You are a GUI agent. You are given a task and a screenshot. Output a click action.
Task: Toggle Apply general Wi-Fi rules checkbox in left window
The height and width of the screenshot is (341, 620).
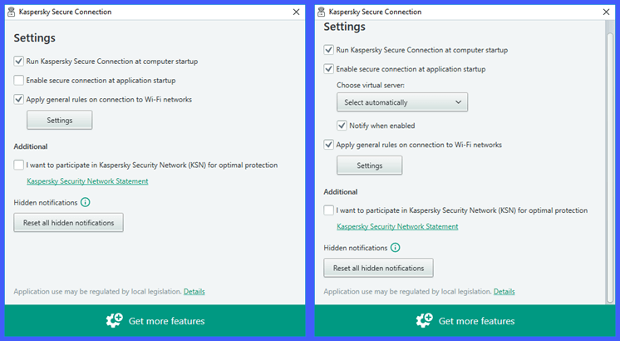click(18, 99)
